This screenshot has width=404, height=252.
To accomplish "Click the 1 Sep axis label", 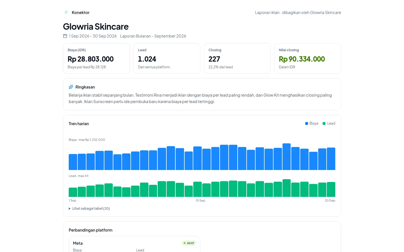I will [72, 200].
